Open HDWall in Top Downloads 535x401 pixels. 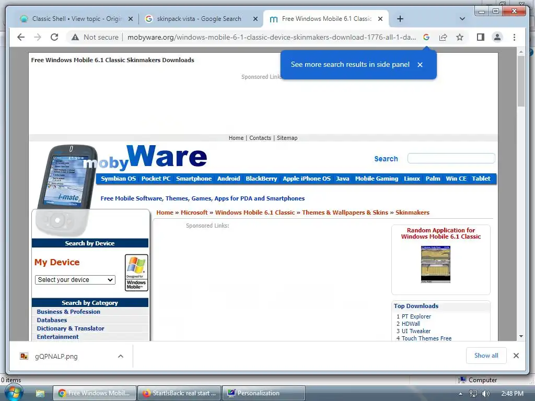tap(411, 324)
